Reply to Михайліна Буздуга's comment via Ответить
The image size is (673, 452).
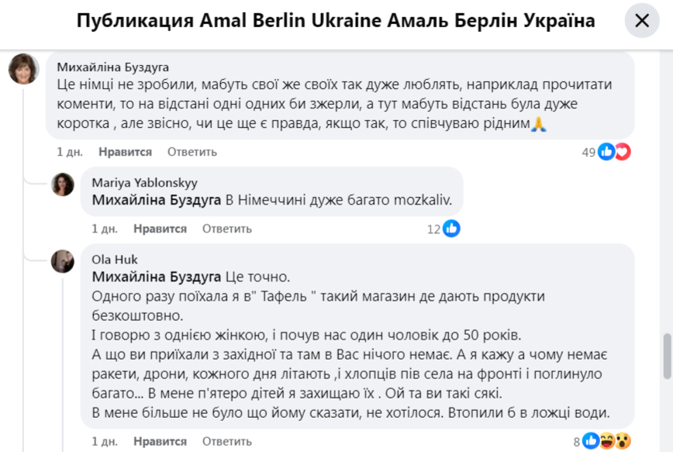tap(192, 152)
